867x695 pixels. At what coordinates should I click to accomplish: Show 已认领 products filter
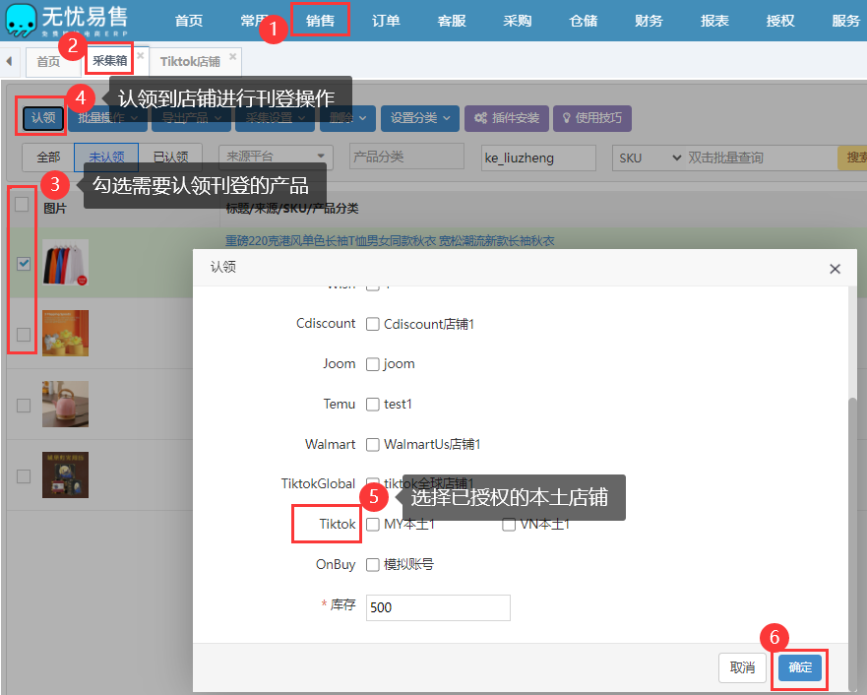(170, 158)
